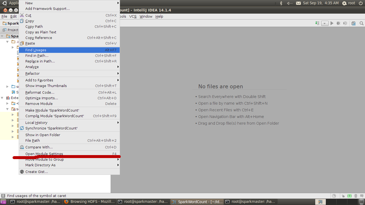365x205 pixels.
Task: Click the lock icon in the status bar
Action: point(343,196)
